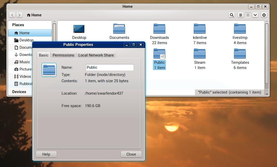Select the Basic tab
This screenshot has height=167, width=277.
44,55
